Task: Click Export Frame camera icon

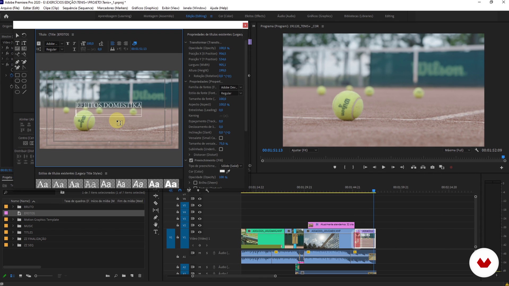Action: [432, 167]
